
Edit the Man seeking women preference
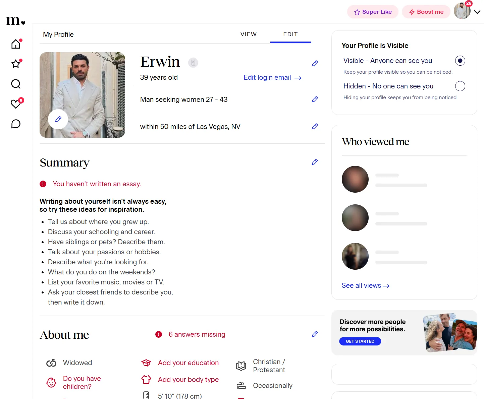coord(315,99)
